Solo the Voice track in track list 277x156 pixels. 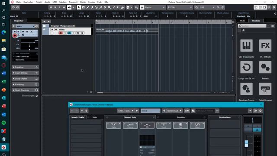tap(56, 29)
